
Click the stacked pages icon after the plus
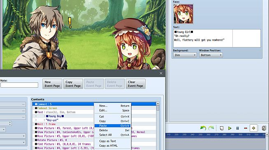click(264, 128)
